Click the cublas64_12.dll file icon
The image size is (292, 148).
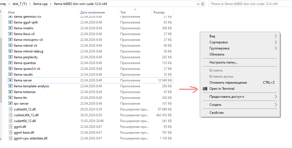[11, 109]
